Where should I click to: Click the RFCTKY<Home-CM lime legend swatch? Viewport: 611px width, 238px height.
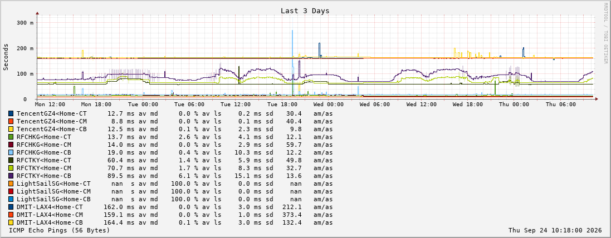tap(11, 168)
